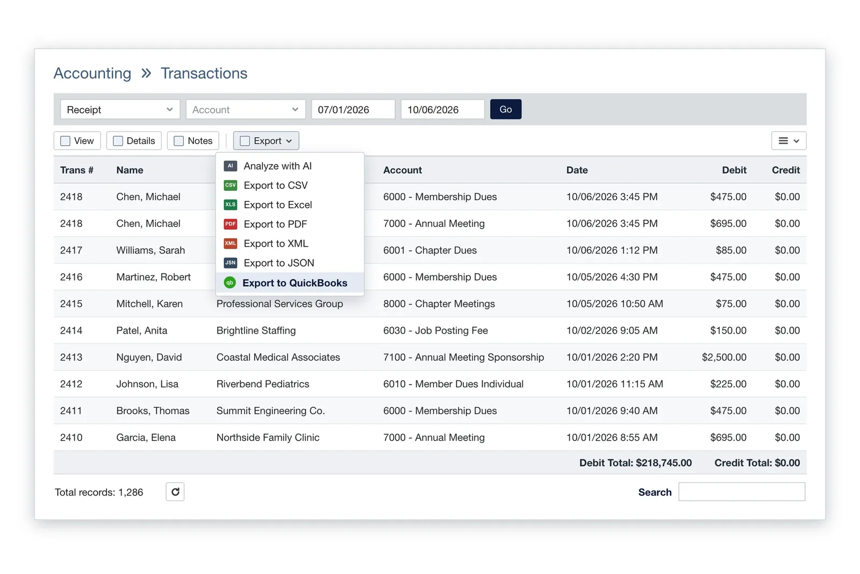Click the AI icon beside Analyze with AI
The height and width of the screenshot is (574, 860).
[x=230, y=166]
